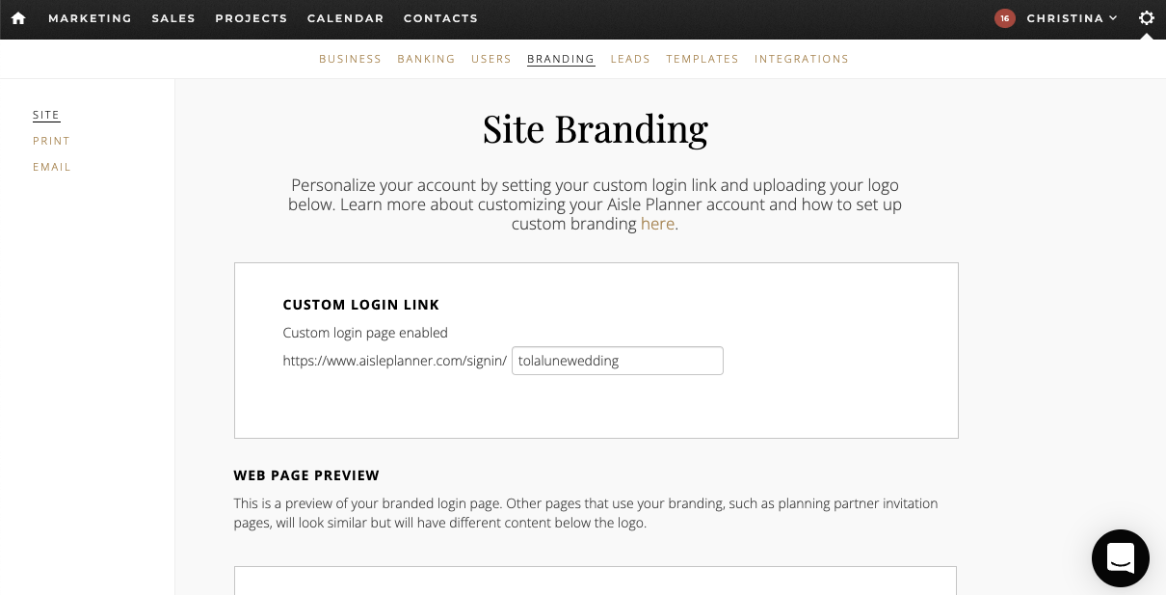Select the INTEGRATIONS tab
1166x595 pixels.
[x=802, y=59]
